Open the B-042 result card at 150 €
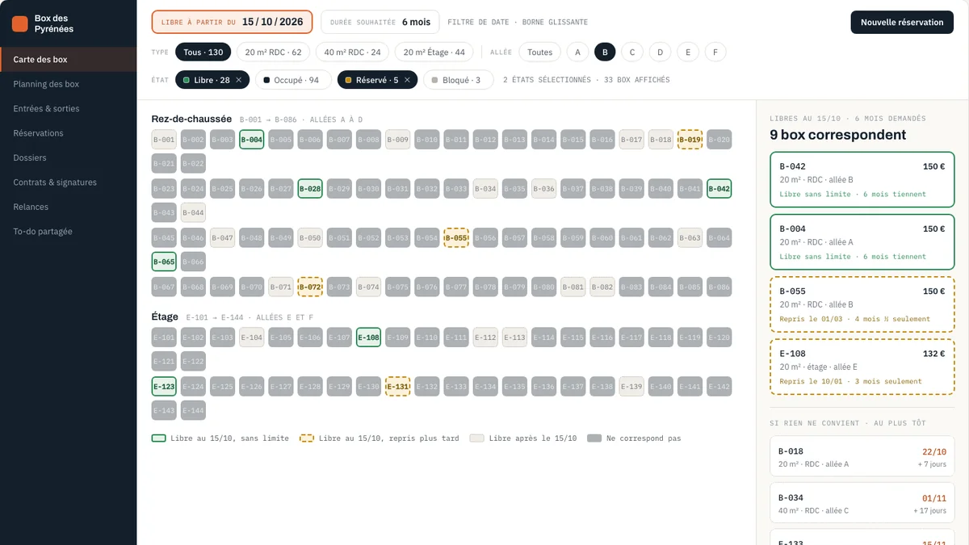This screenshot has height=545, width=969. 862,180
